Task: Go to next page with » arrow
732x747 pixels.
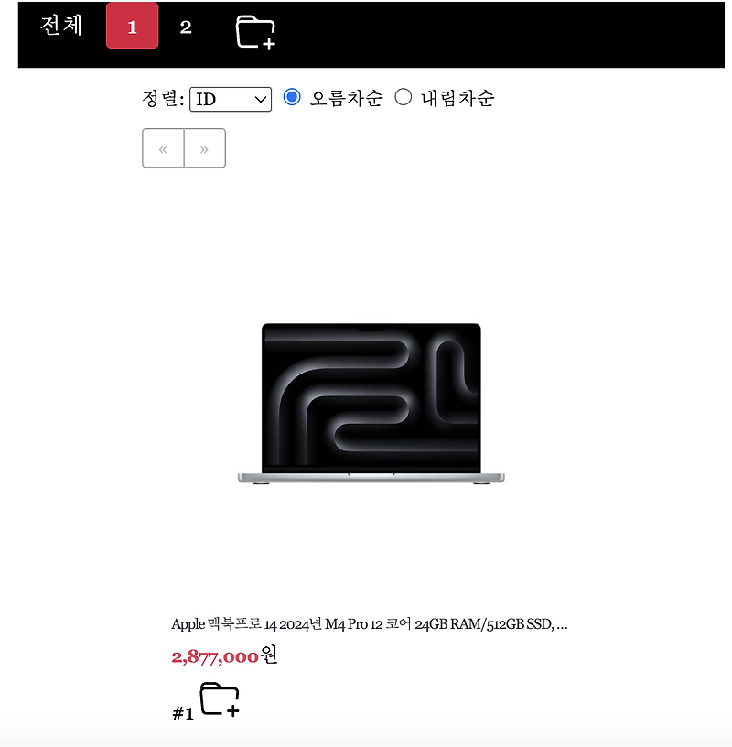Action: (205, 148)
